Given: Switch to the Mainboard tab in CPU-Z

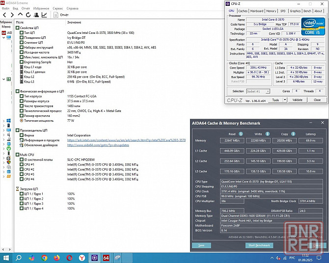Looking at the screenshot, I should [x=256, y=11].
